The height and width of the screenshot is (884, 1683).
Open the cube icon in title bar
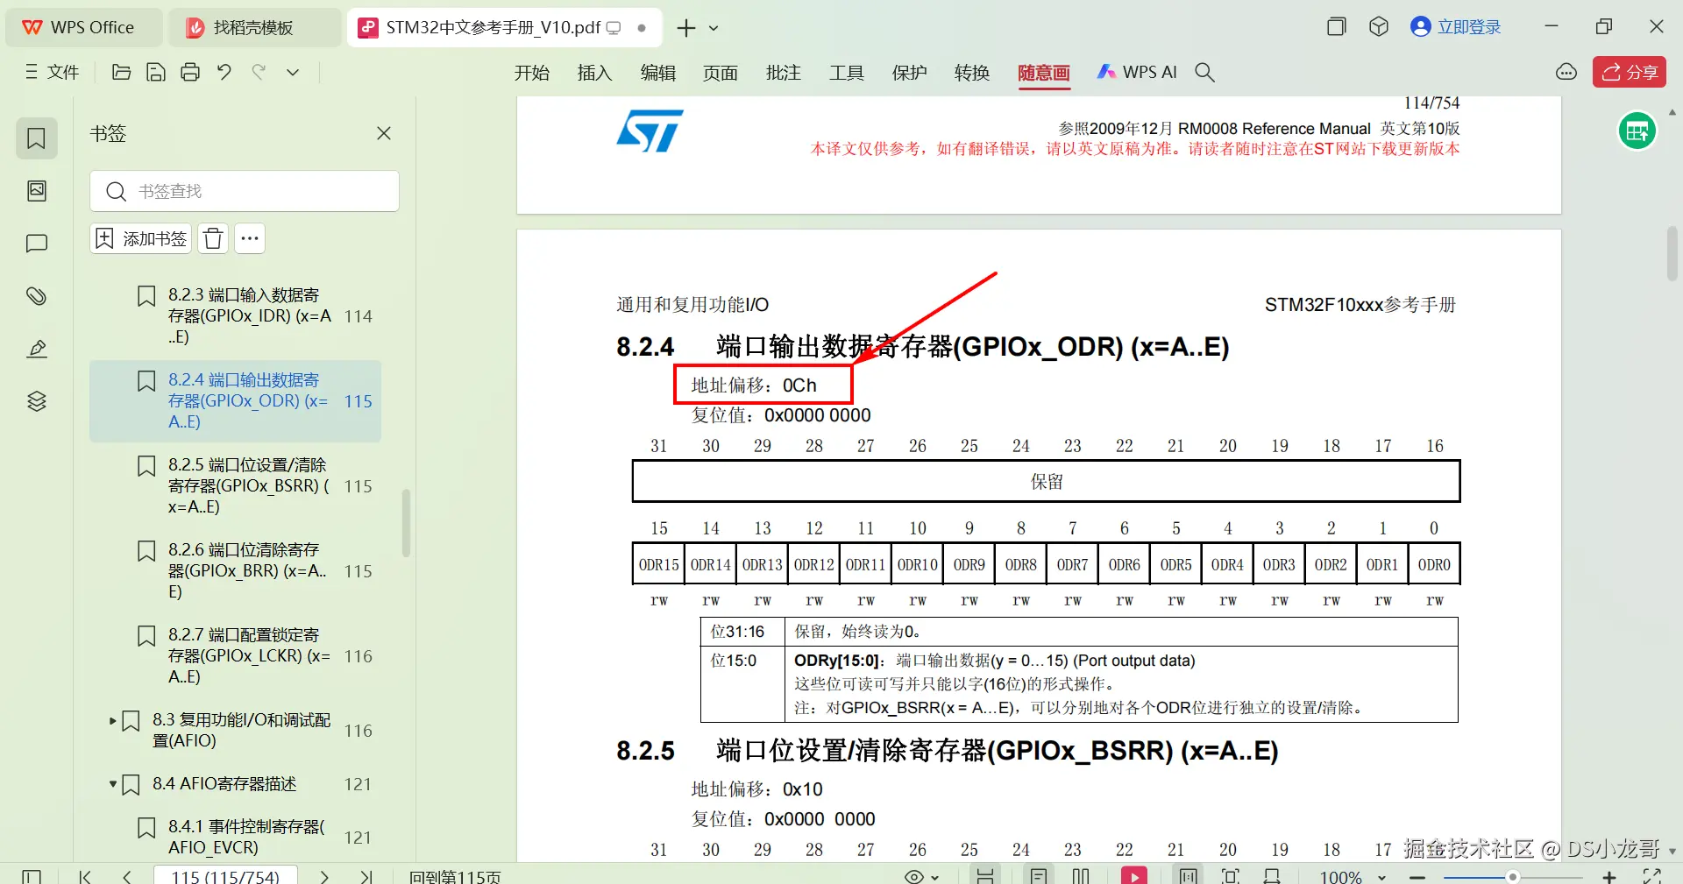click(1379, 27)
